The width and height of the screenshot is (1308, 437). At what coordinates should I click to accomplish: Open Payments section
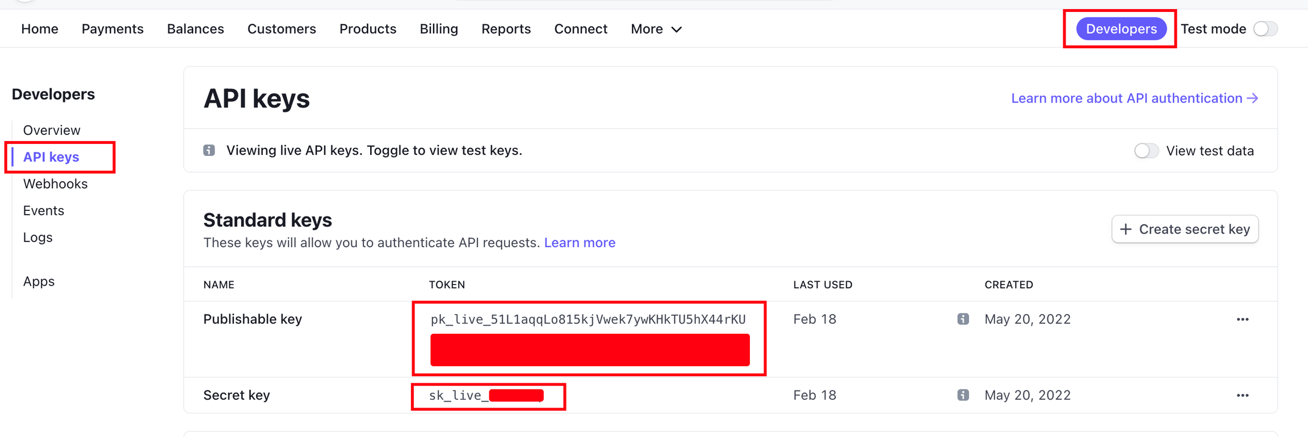tap(112, 29)
